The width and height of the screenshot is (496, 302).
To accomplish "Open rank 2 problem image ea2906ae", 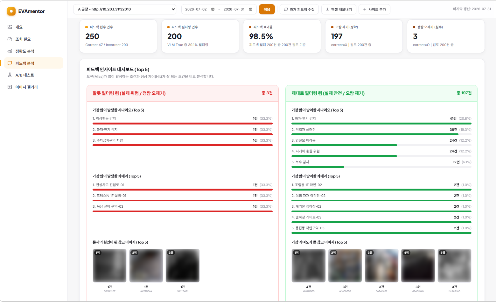I will pos(146,265).
